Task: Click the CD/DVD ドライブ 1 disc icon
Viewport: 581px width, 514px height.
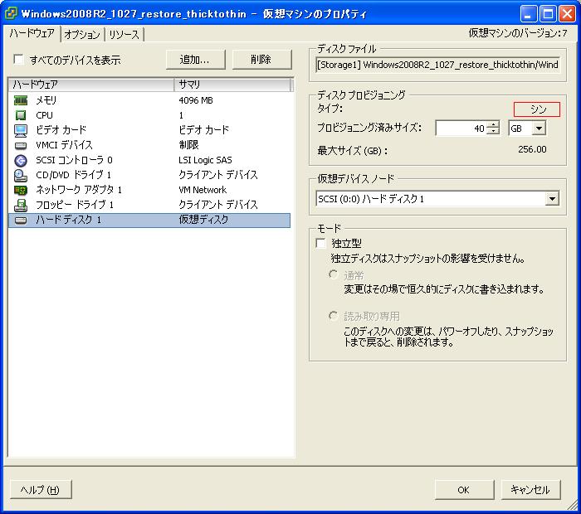Action: 21,176
